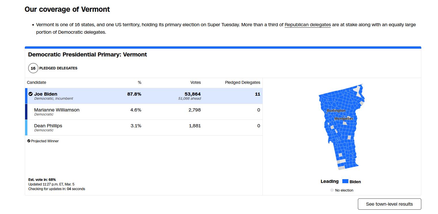Click Biden's 53,864 votes value
The height and width of the screenshot is (214, 438).
192,94
